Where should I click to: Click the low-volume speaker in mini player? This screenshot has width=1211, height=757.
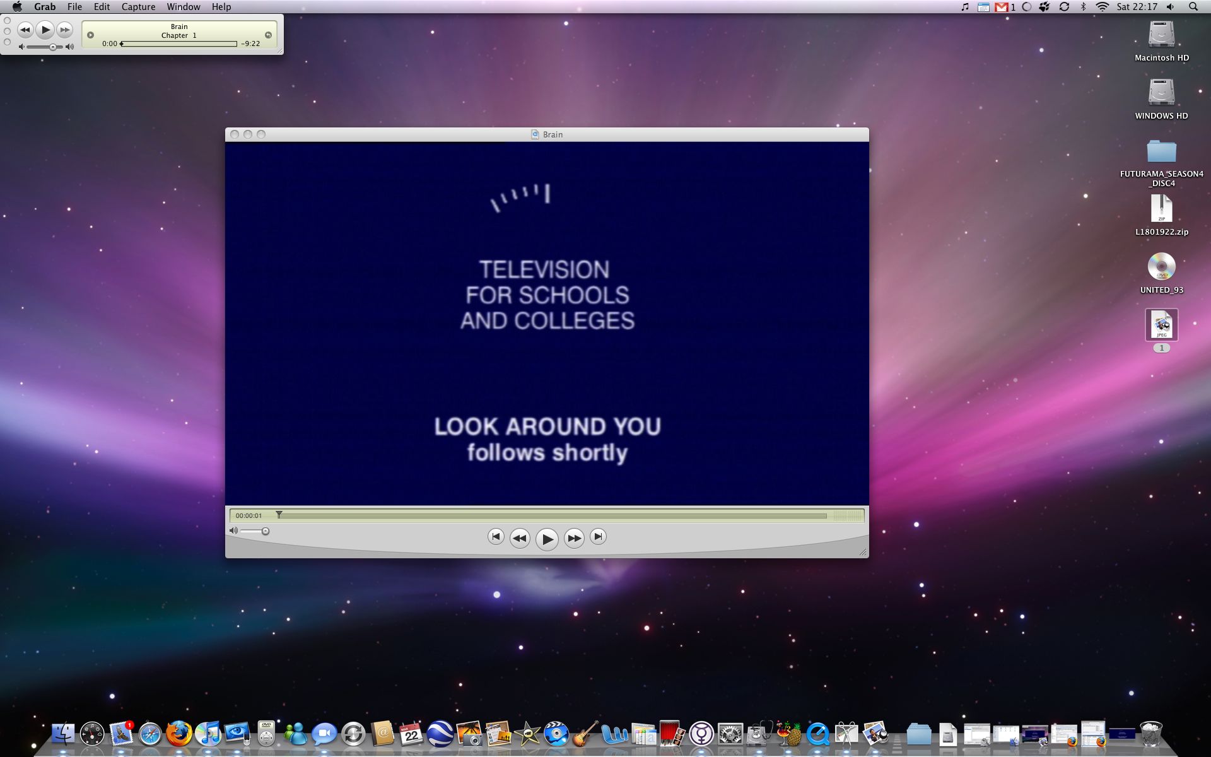coord(21,47)
